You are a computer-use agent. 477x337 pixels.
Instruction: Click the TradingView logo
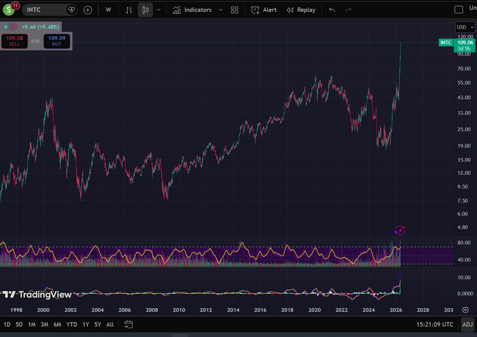coord(37,295)
